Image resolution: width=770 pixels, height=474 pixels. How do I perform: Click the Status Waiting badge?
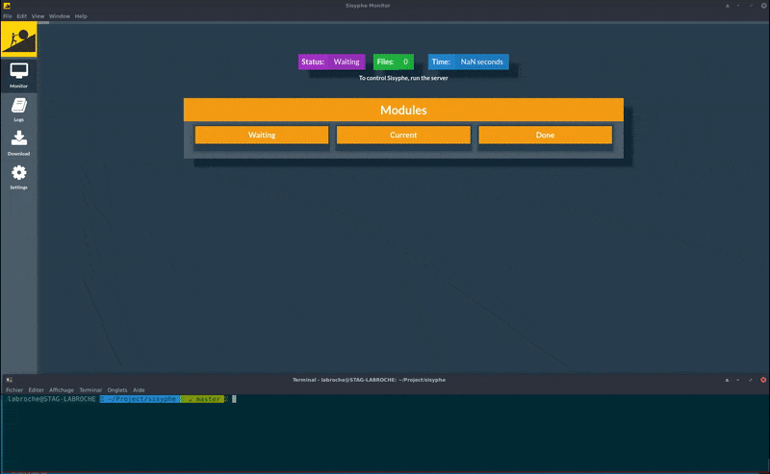click(331, 62)
